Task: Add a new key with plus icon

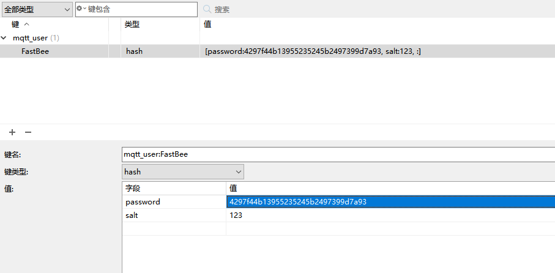Action: tap(12, 132)
